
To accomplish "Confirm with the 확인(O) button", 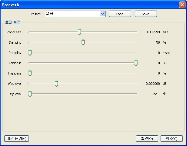I will 147,139.
